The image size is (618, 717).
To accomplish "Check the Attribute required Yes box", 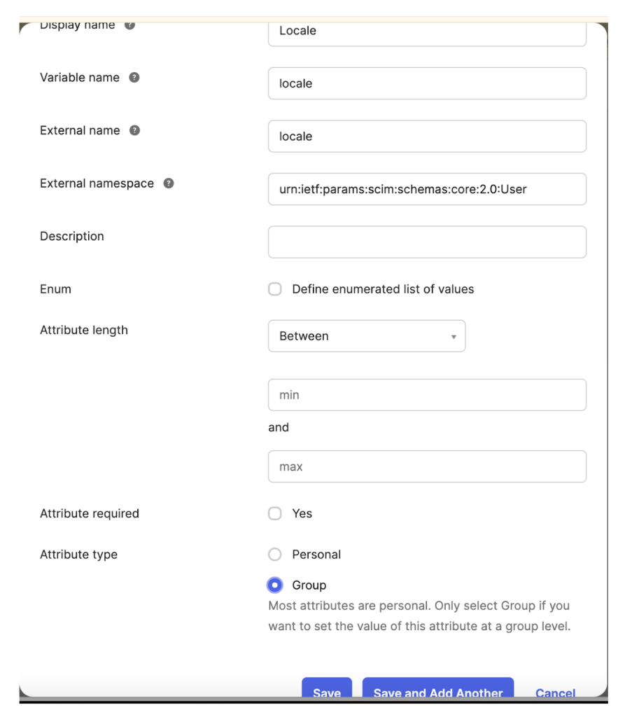I will 275,513.
